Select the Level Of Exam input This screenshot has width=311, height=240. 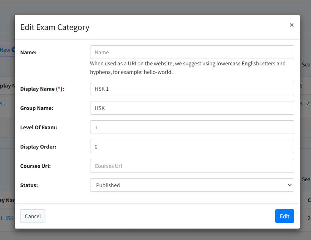click(192, 127)
